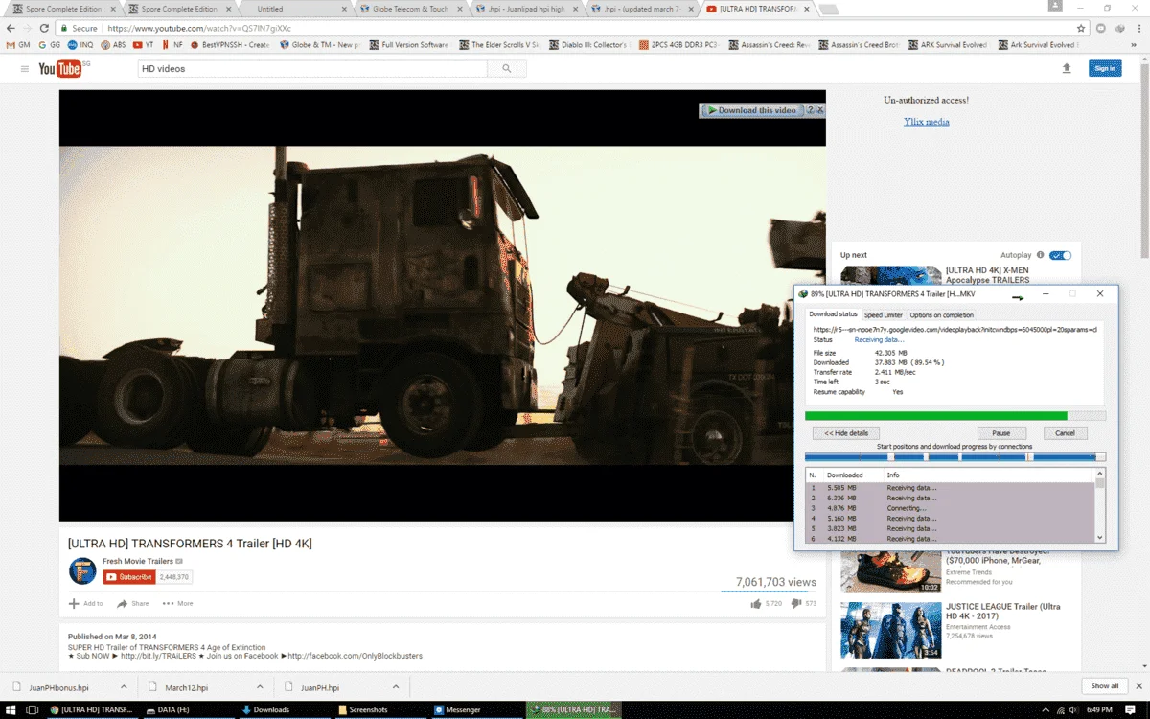Open the facebook.com/OnlyBlockbusters link
The width and height of the screenshot is (1150, 719).
(355, 656)
